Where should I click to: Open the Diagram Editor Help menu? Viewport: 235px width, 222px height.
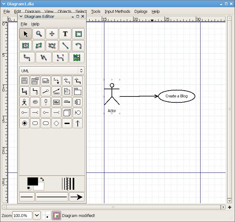tap(35, 24)
